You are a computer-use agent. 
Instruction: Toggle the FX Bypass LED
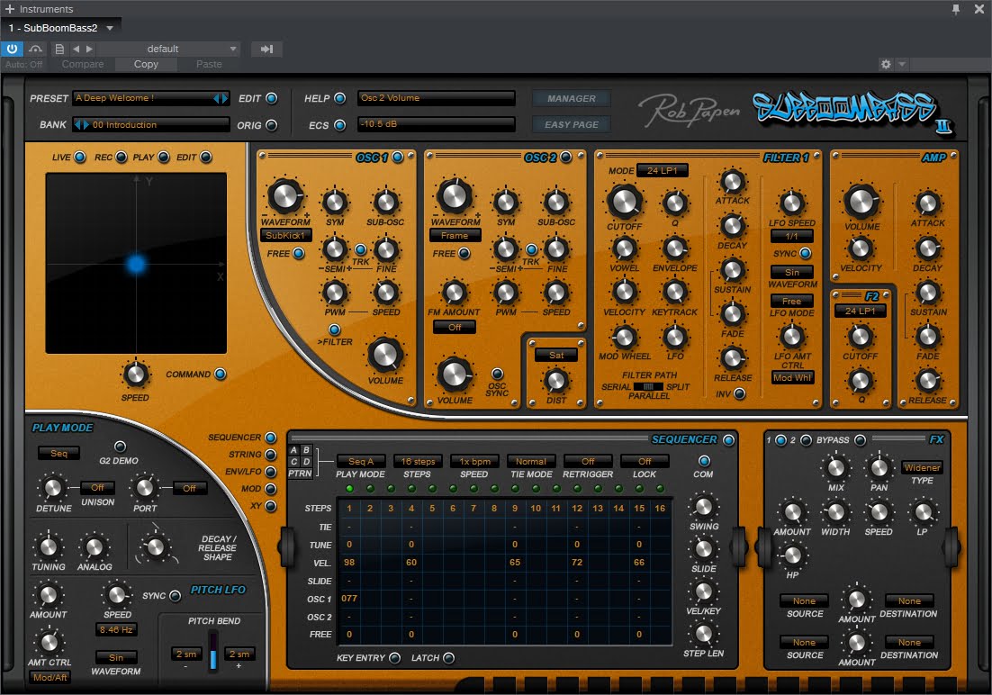860,440
